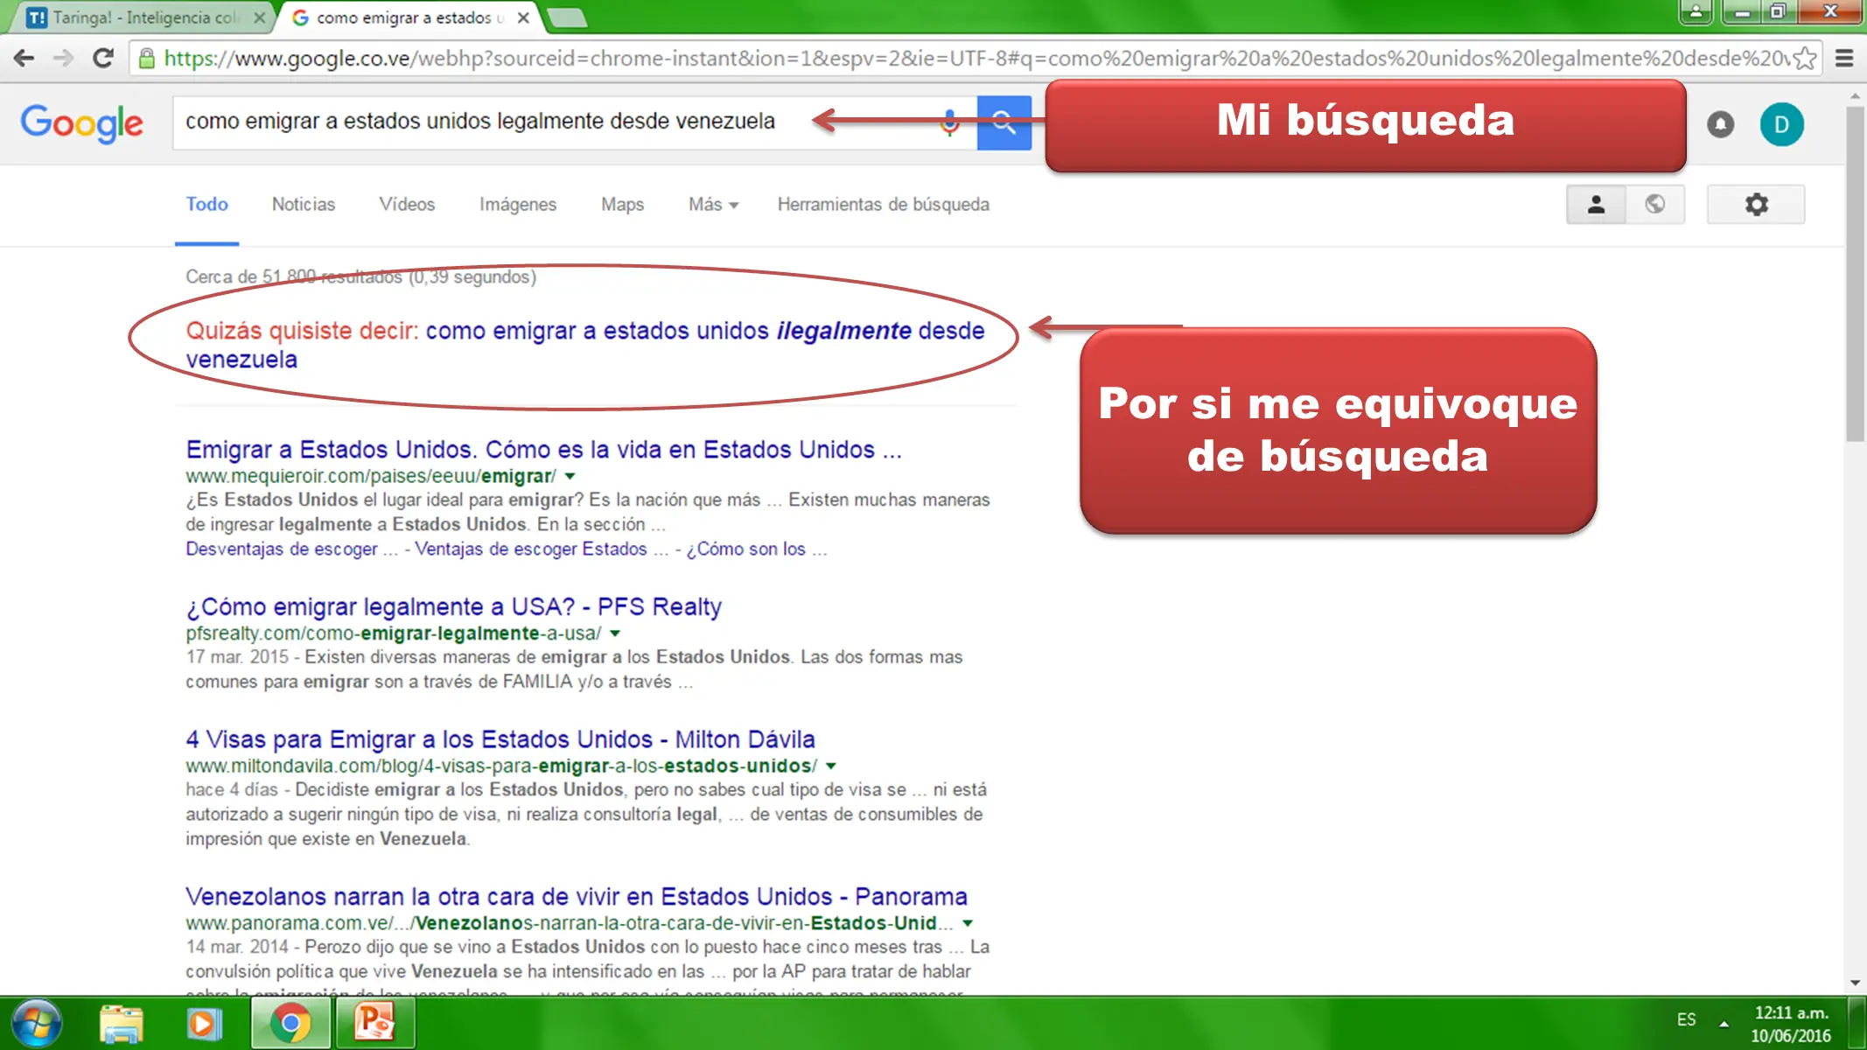1867x1050 pixels.
Task: Open 'Venezolanos narran la otra cara' result
Action: (577, 897)
